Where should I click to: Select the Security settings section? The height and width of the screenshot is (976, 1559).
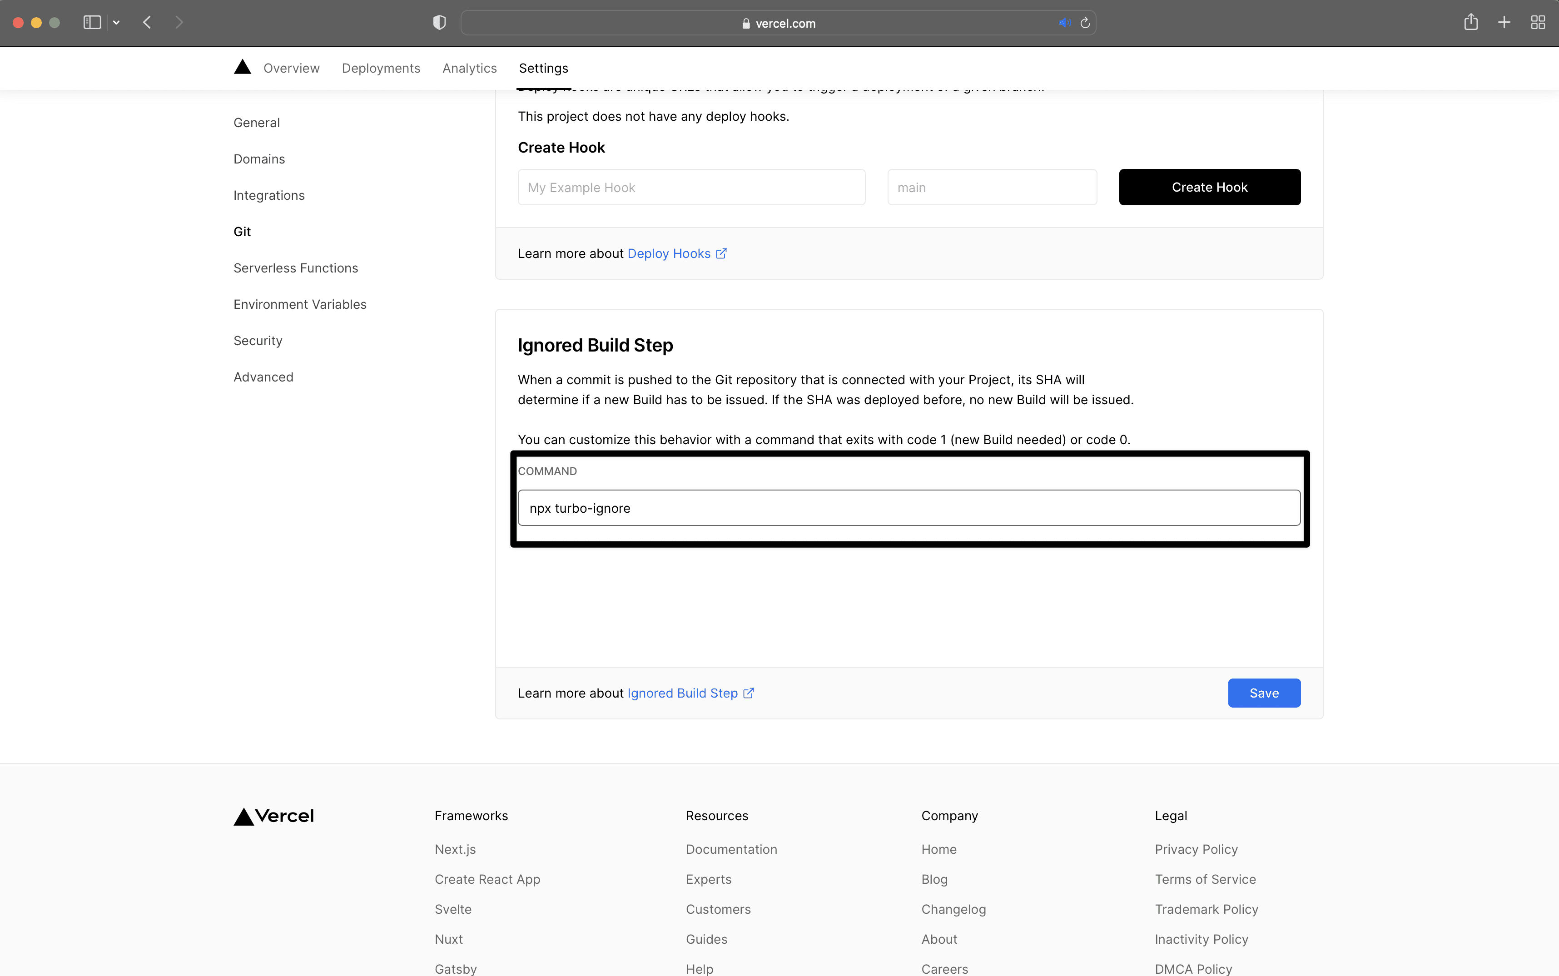258,340
